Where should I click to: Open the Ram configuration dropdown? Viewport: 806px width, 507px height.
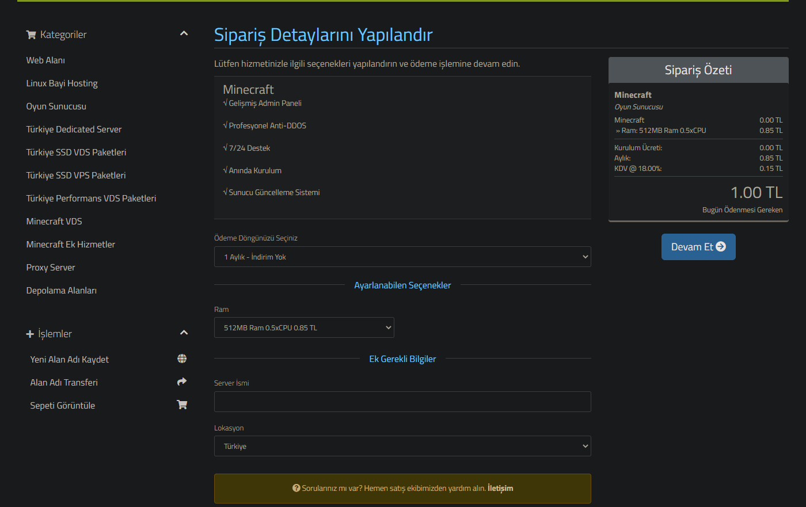(x=304, y=327)
